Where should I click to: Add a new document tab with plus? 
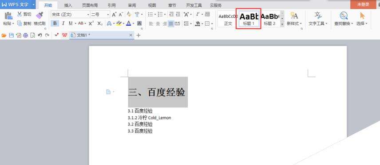139,35
